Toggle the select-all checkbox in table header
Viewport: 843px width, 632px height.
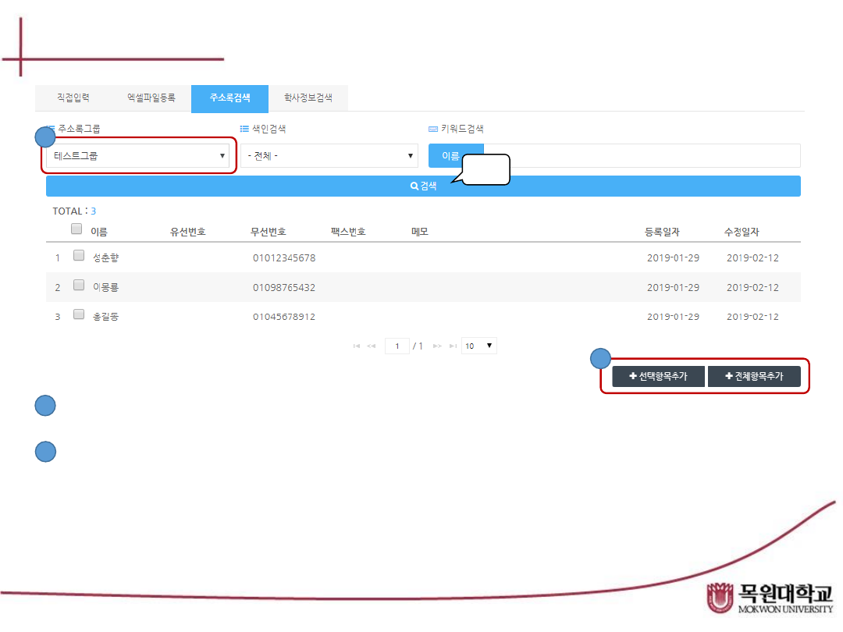click(x=76, y=229)
